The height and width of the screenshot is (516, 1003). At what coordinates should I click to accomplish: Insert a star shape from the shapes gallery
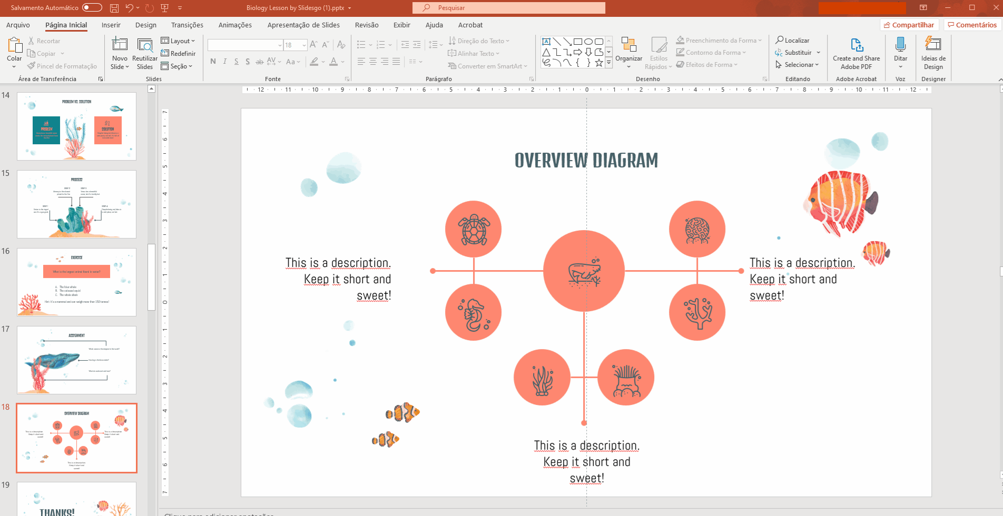[598, 63]
